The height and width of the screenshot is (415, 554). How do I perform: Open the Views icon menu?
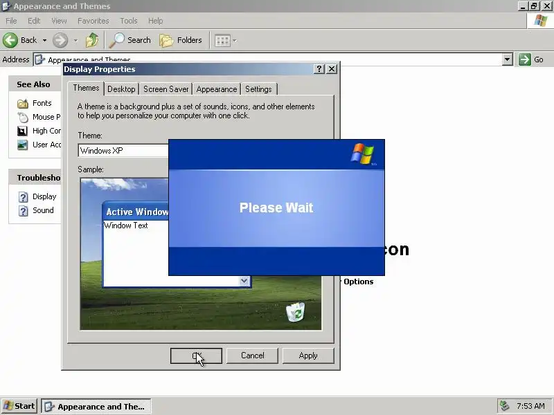point(223,41)
